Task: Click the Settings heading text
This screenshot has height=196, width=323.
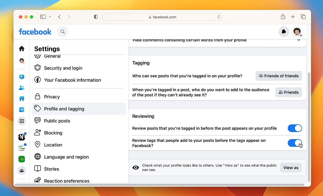Action: 47,49
